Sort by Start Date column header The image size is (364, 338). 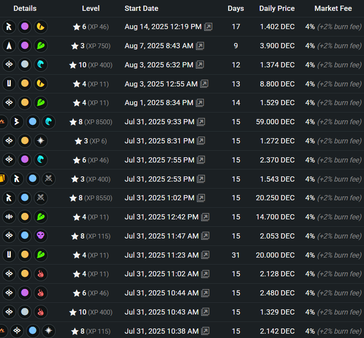pyautogui.click(x=141, y=9)
